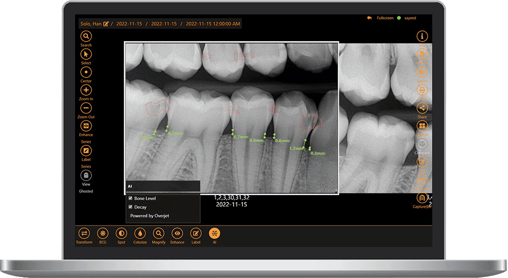Click the 0.3mm bone level measurement
508x278 pixels.
coord(318,153)
